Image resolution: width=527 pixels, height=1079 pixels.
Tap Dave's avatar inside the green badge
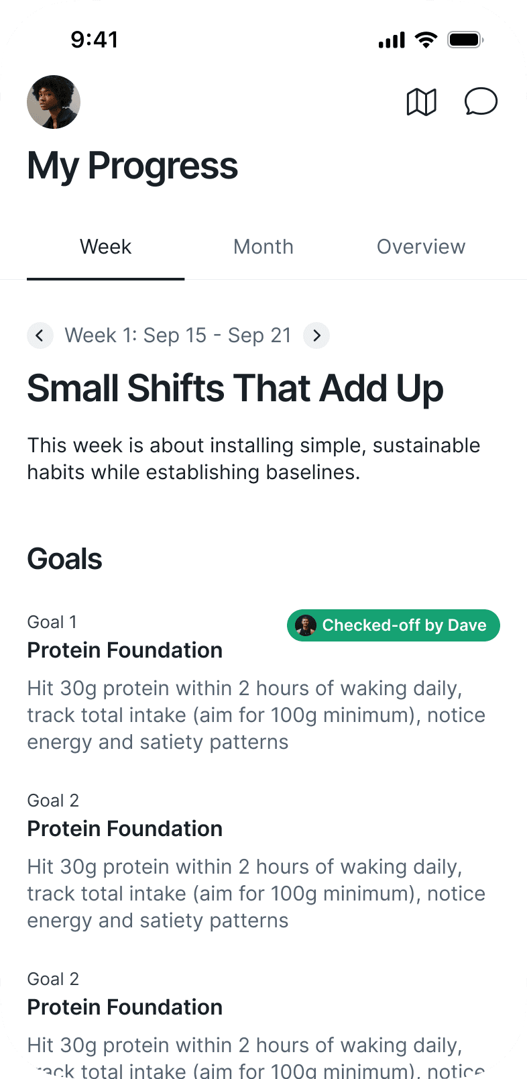(306, 625)
